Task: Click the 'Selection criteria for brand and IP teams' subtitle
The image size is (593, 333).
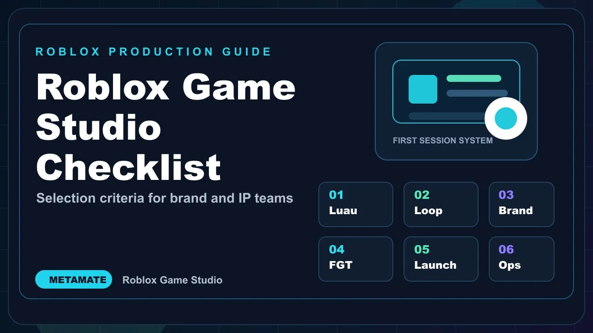Action: click(165, 198)
